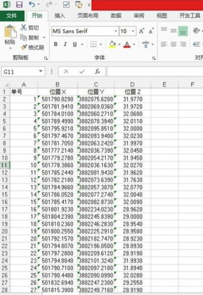The height and width of the screenshot is (295, 203).
Task: Switch to the 开始 tab
Action: [37, 16]
